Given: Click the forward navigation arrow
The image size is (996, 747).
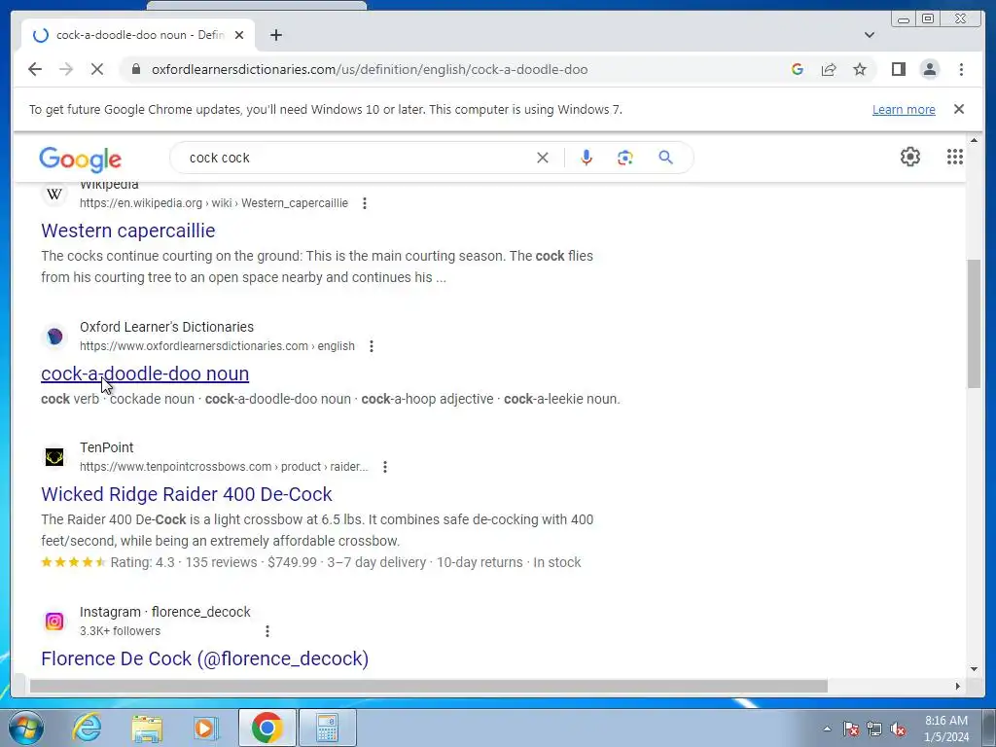Looking at the screenshot, I should 66,69.
